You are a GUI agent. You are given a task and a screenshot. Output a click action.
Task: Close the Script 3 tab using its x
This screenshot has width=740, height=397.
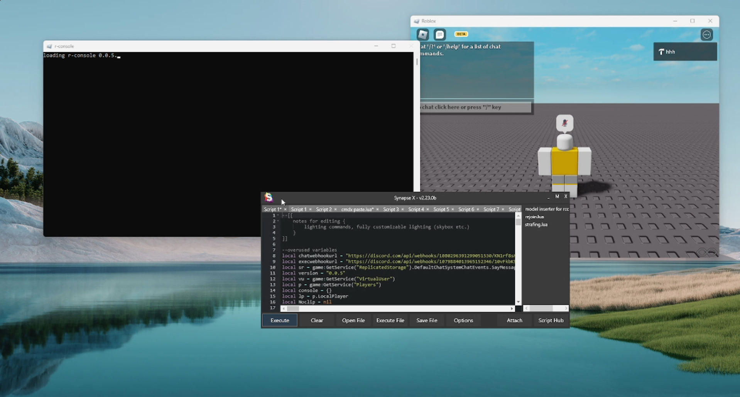pos(402,209)
